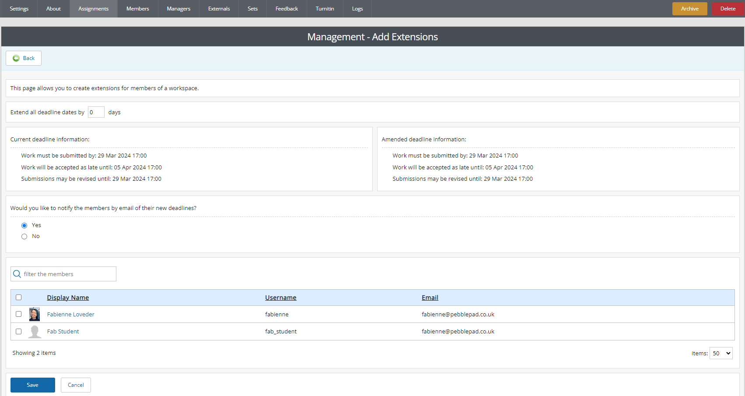The width and height of the screenshot is (745, 396).
Task: Sort the table by Username
Action: (280, 297)
